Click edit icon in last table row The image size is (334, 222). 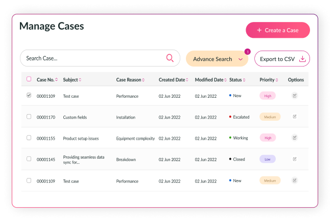point(295,180)
